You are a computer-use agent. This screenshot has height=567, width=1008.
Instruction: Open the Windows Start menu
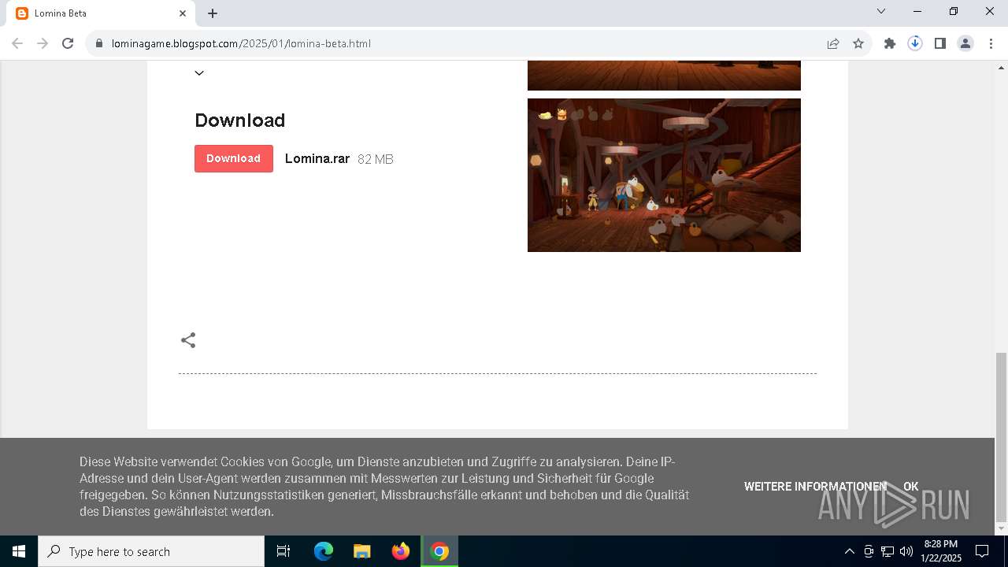coord(19,551)
